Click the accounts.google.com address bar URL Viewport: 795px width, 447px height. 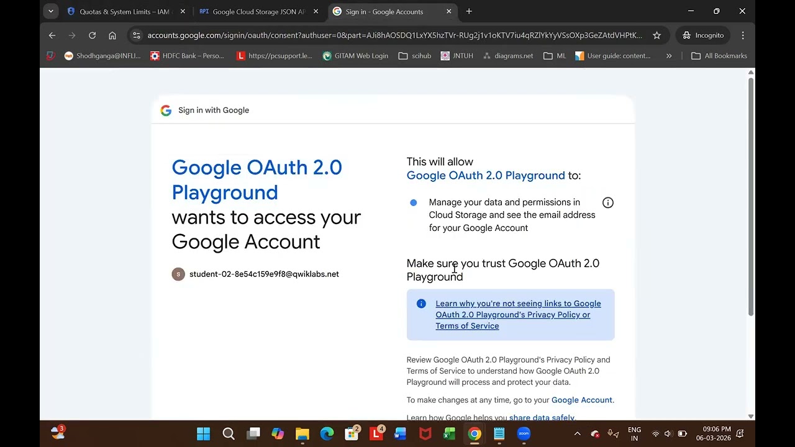[395, 35]
